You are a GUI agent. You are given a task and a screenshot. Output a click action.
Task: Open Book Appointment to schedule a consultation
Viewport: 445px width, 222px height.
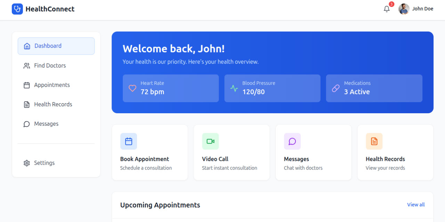click(x=149, y=152)
